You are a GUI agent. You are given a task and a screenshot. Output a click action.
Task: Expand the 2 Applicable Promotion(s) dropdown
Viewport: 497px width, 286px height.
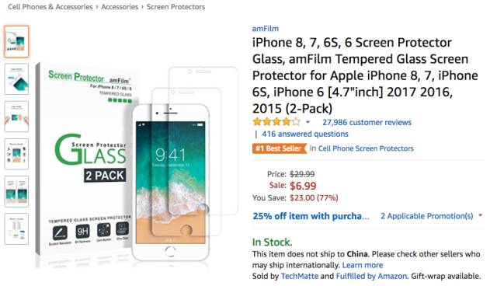click(x=432, y=216)
